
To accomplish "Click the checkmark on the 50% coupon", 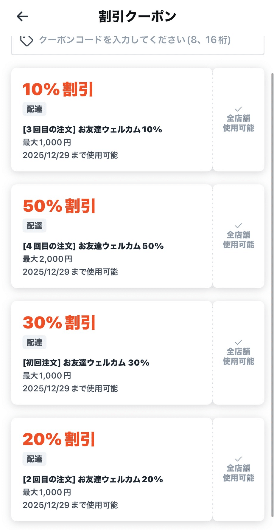I will 238,226.
